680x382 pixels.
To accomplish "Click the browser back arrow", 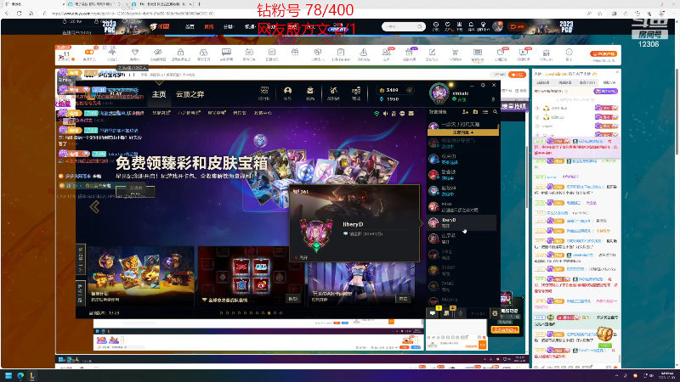I will pos(7,14).
